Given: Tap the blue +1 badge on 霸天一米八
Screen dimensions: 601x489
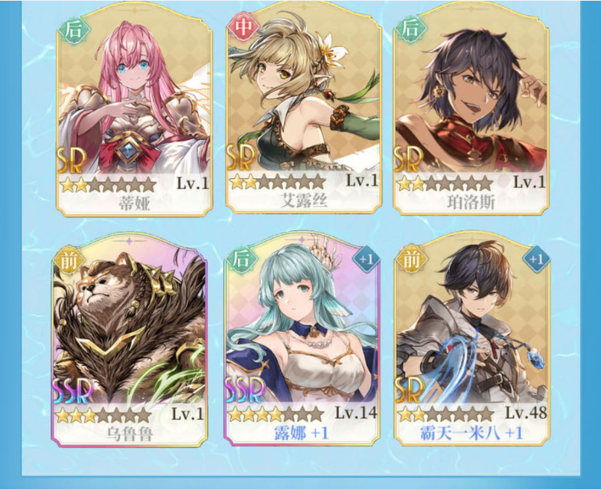Looking at the screenshot, I should pos(536,259).
